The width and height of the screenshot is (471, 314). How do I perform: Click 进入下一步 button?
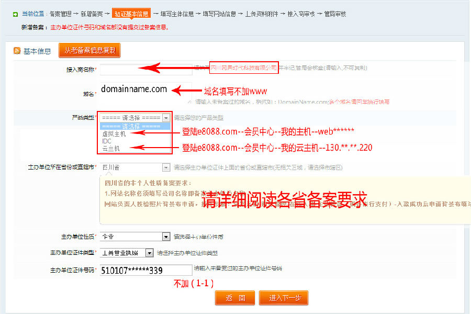pyautogui.click(x=284, y=298)
